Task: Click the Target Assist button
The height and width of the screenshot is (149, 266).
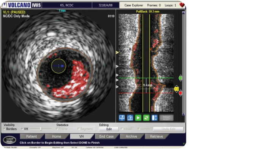Action: pyautogui.click(x=166, y=118)
